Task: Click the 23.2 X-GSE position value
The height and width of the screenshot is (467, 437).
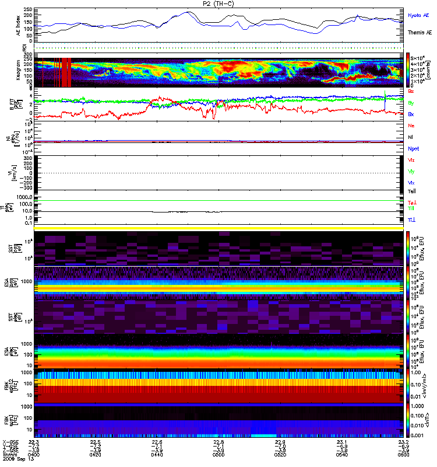Action: (403, 442)
